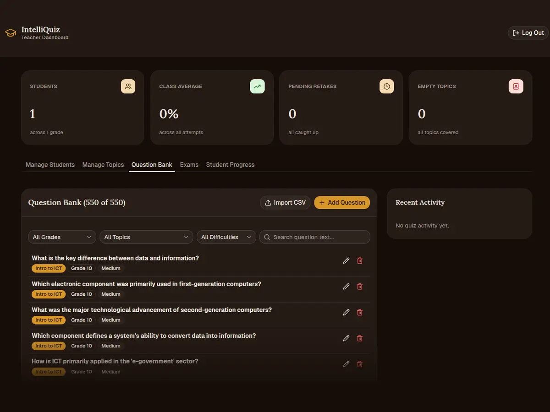This screenshot has height=412, width=550.
Task: Click 'What was the major technological advancement' question text
Action: pos(152,310)
